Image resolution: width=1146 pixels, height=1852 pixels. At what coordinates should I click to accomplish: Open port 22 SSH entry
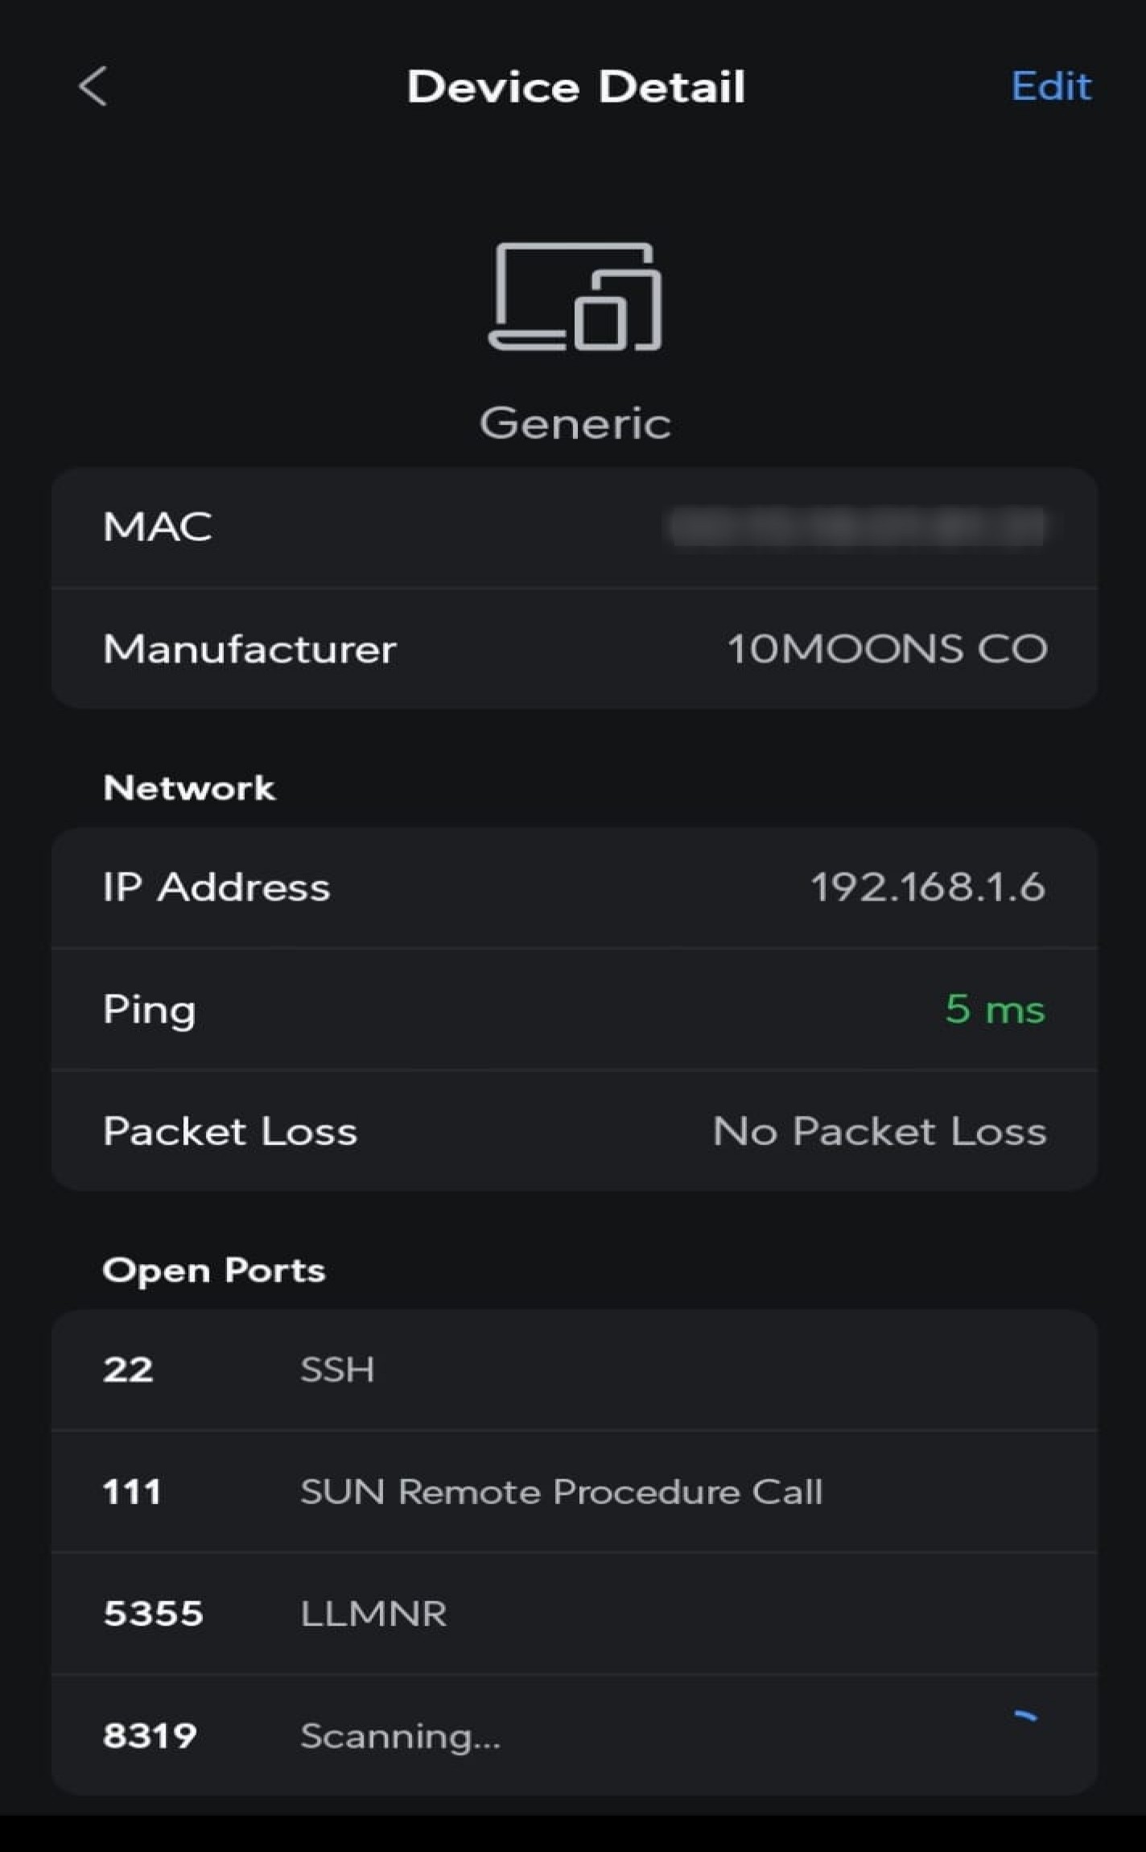[x=575, y=1370]
